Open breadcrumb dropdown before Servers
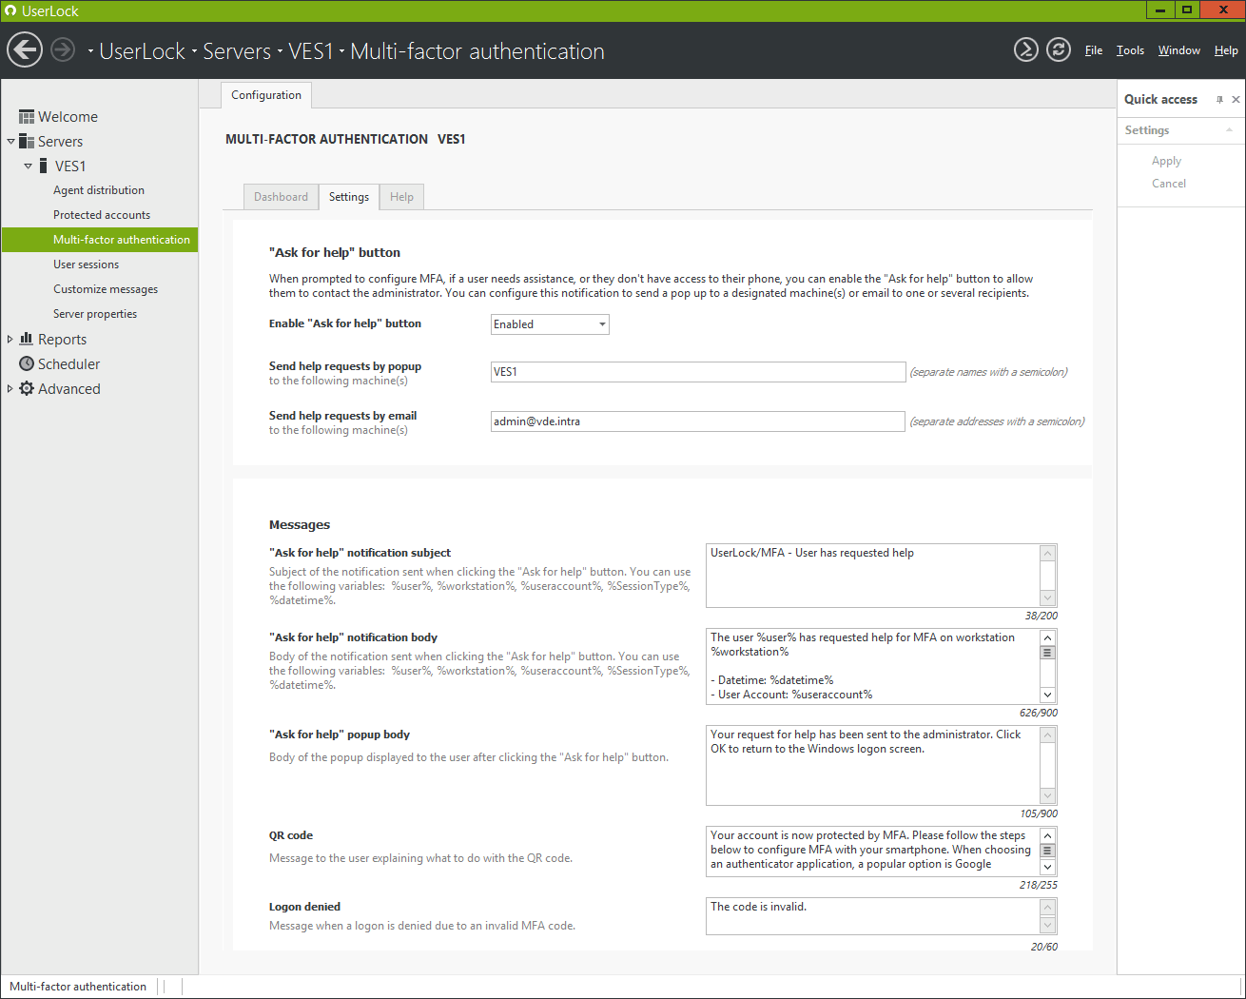Screen dimensions: 1246x999 coord(194,51)
